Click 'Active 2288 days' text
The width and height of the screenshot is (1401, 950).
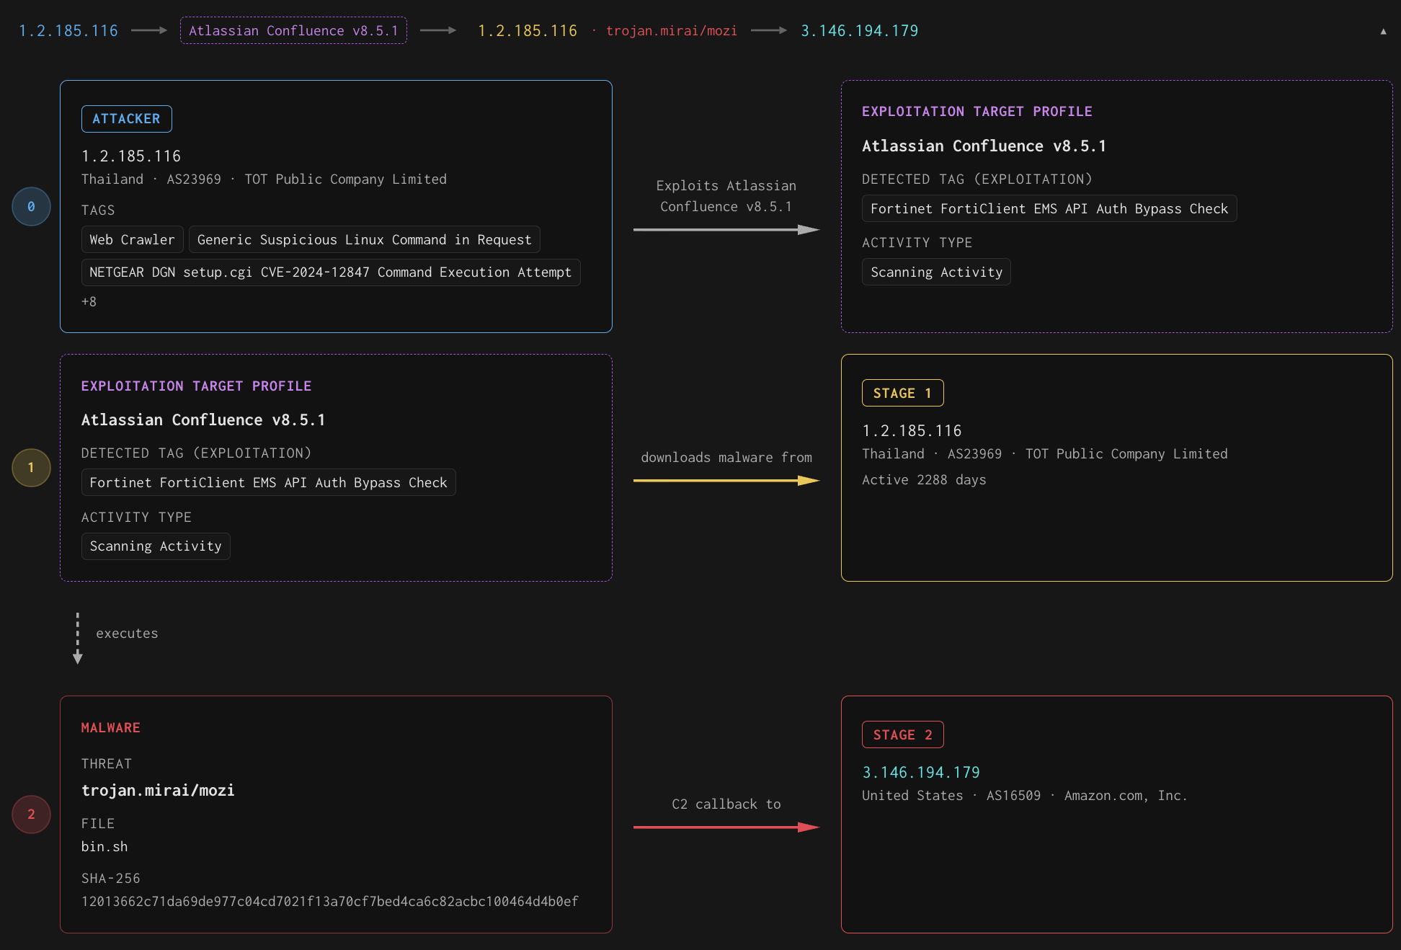point(924,480)
